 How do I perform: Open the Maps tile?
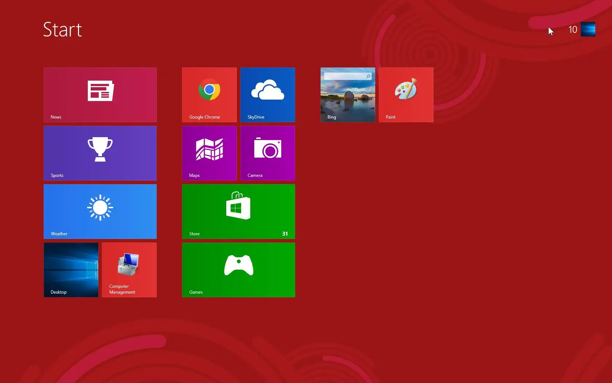tap(209, 153)
